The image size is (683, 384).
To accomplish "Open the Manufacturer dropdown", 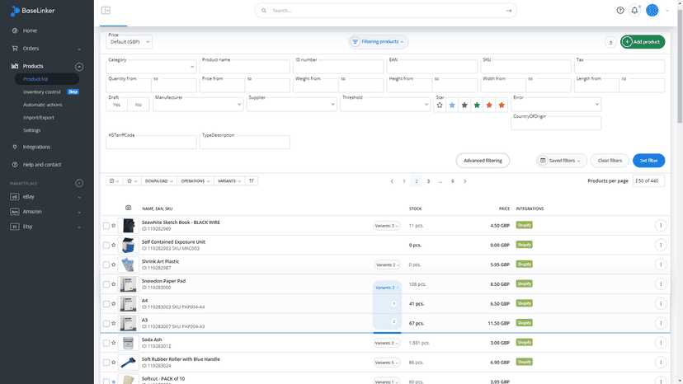I will [x=198, y=105].
